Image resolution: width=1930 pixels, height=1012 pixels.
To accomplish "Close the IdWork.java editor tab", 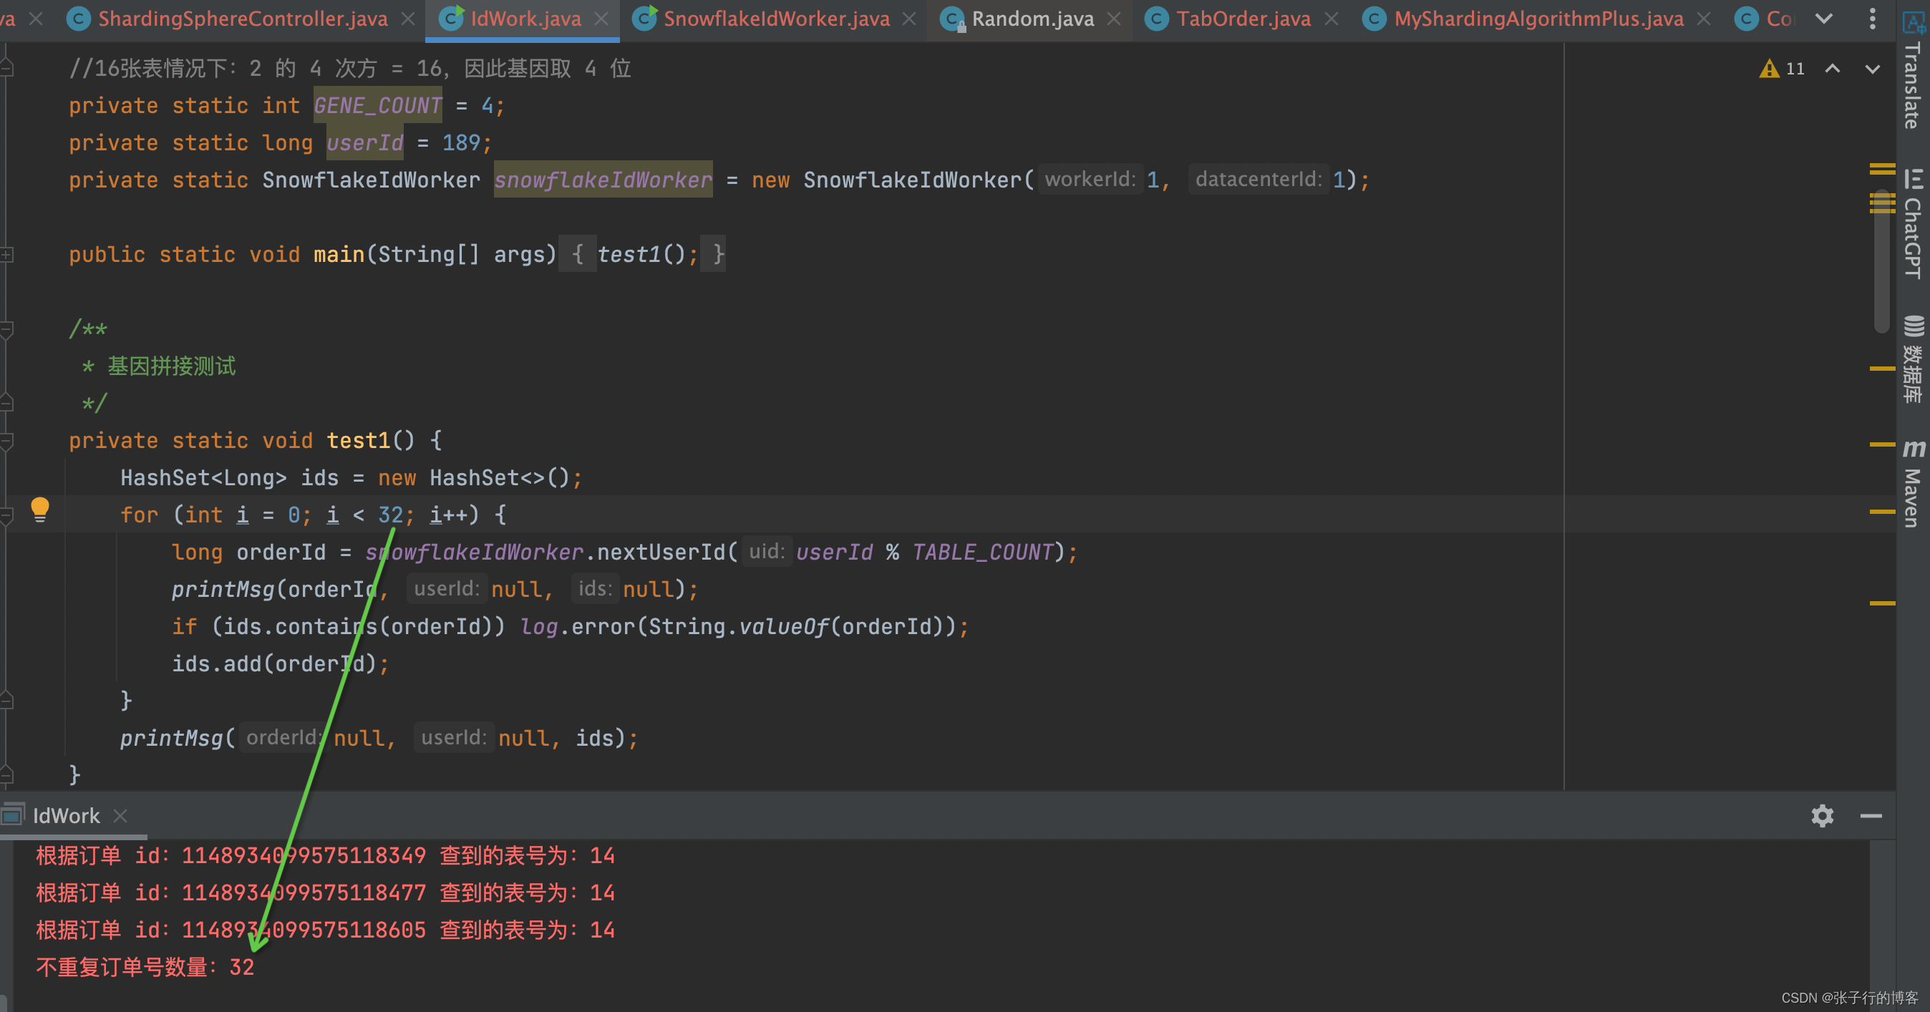I will coord(601,19).
